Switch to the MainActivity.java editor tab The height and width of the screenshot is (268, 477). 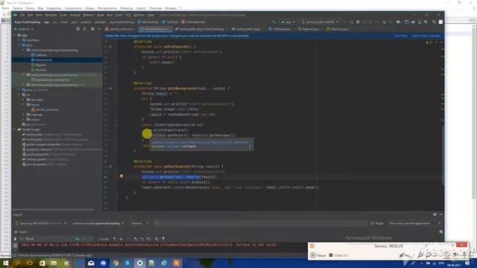coord(156,29)
